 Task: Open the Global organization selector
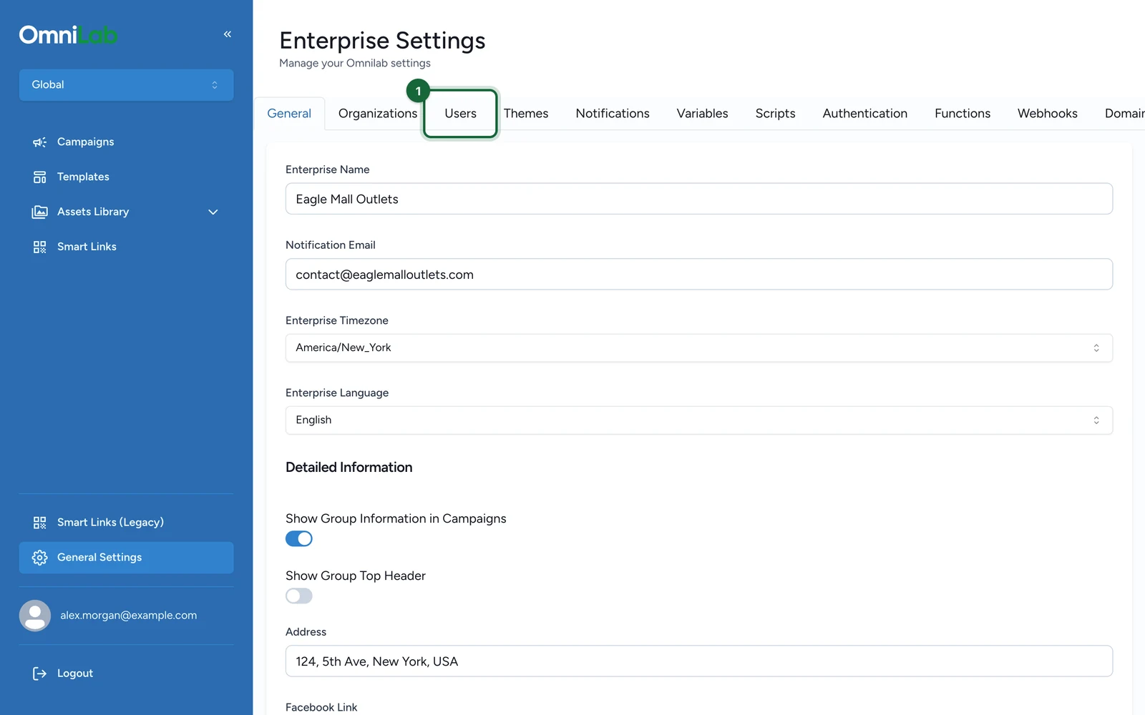pyautogui.click(x=126, y=85)
